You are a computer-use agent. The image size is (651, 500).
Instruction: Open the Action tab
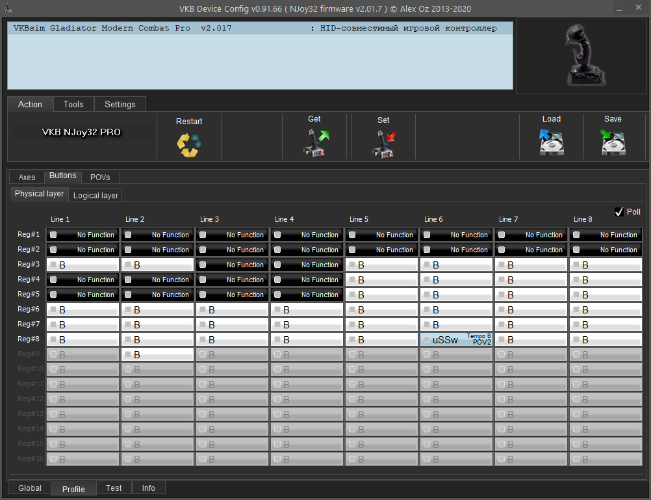tap(30, 104)
